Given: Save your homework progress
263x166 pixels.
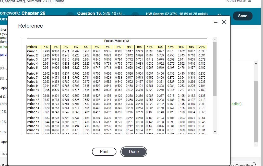Looking at the screenshot, I should pyautogui.click(x=242, y=16).
